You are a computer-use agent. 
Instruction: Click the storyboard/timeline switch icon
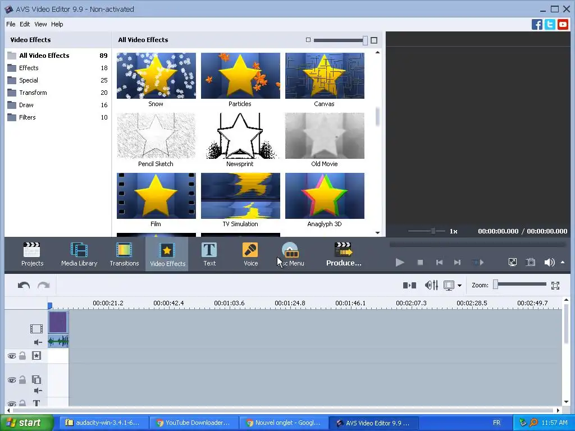point(409,285)
